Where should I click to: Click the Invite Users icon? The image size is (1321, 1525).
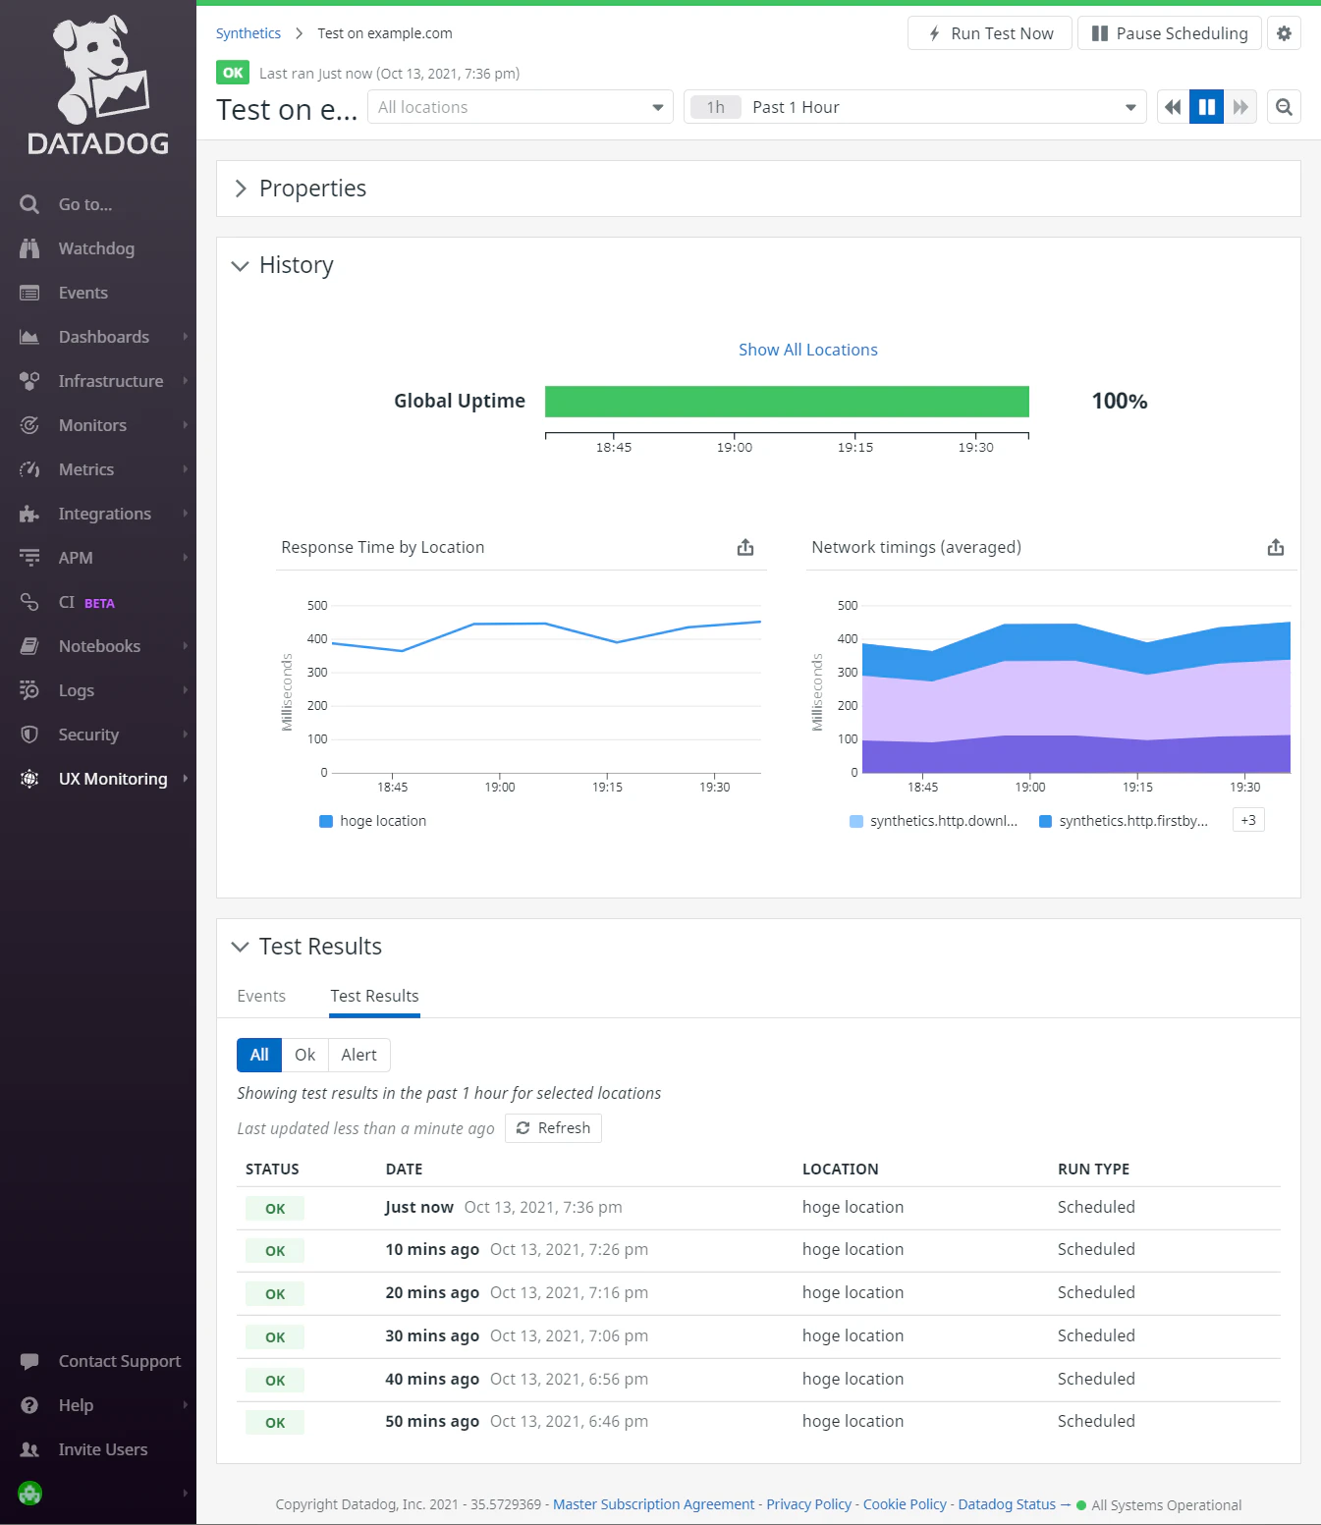pos(29,1449)
